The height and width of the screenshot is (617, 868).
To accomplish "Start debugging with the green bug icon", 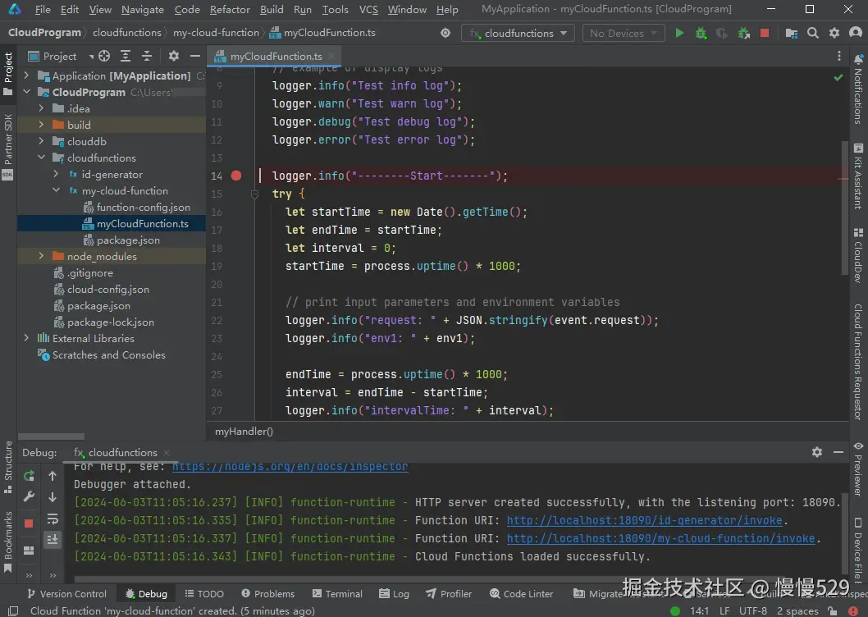I will (701, 34).
